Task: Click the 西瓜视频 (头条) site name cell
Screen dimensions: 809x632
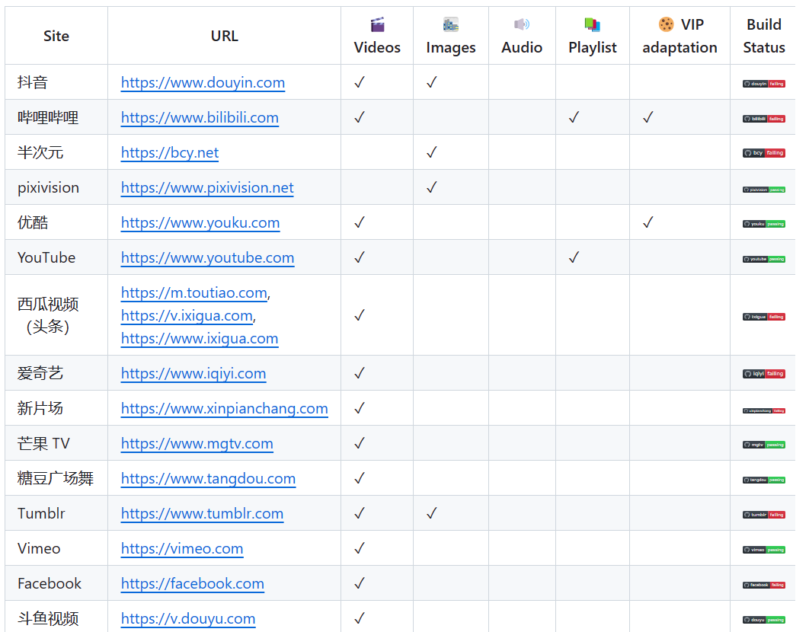Action: click(x=56, y=315)
